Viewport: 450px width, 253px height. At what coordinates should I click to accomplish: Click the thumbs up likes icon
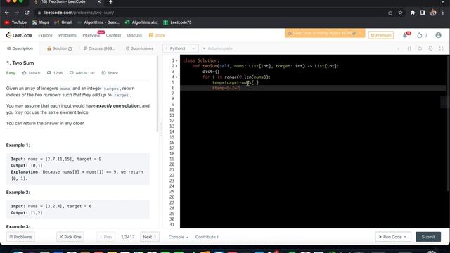click(24, 73)
